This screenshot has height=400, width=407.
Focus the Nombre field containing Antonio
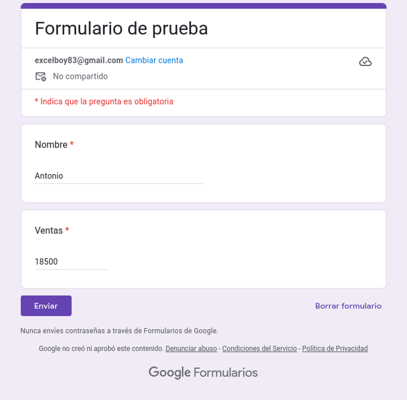coord(119,176)
